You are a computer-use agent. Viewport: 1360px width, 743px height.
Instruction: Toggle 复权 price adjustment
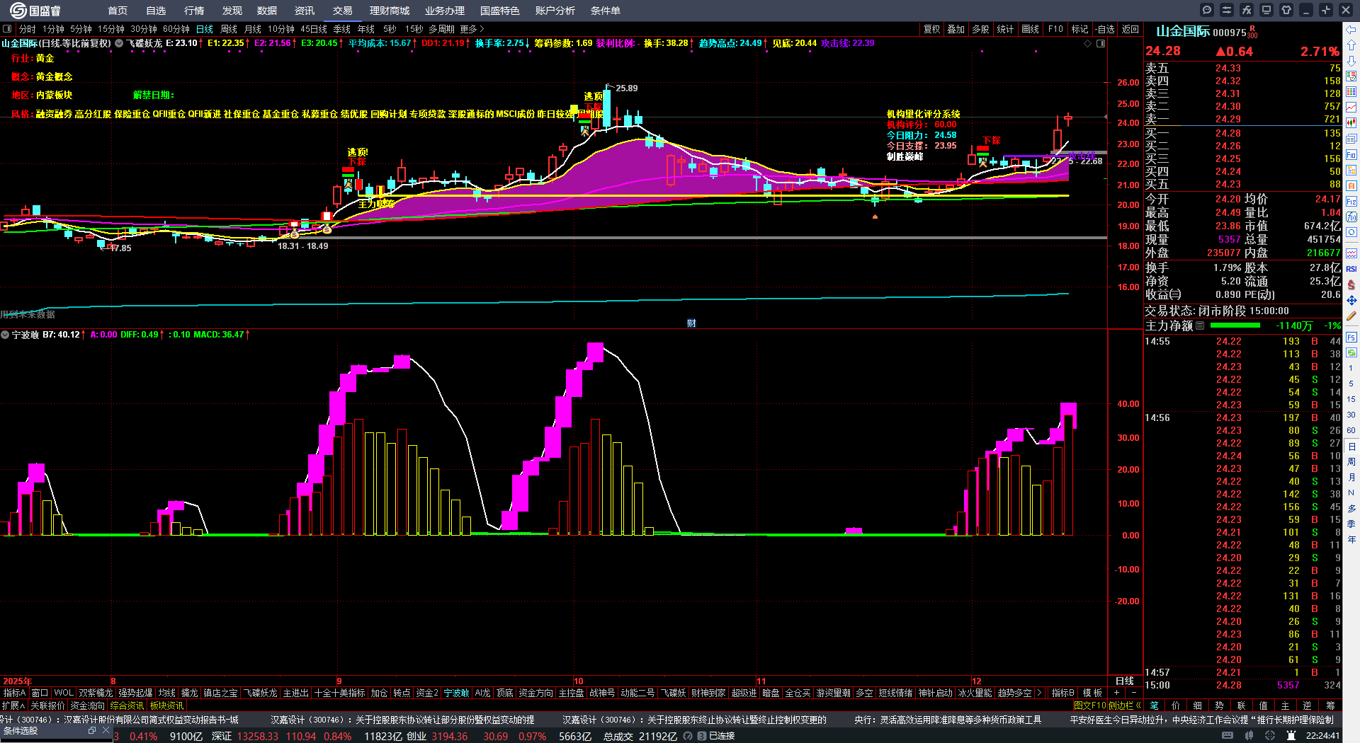931,29
